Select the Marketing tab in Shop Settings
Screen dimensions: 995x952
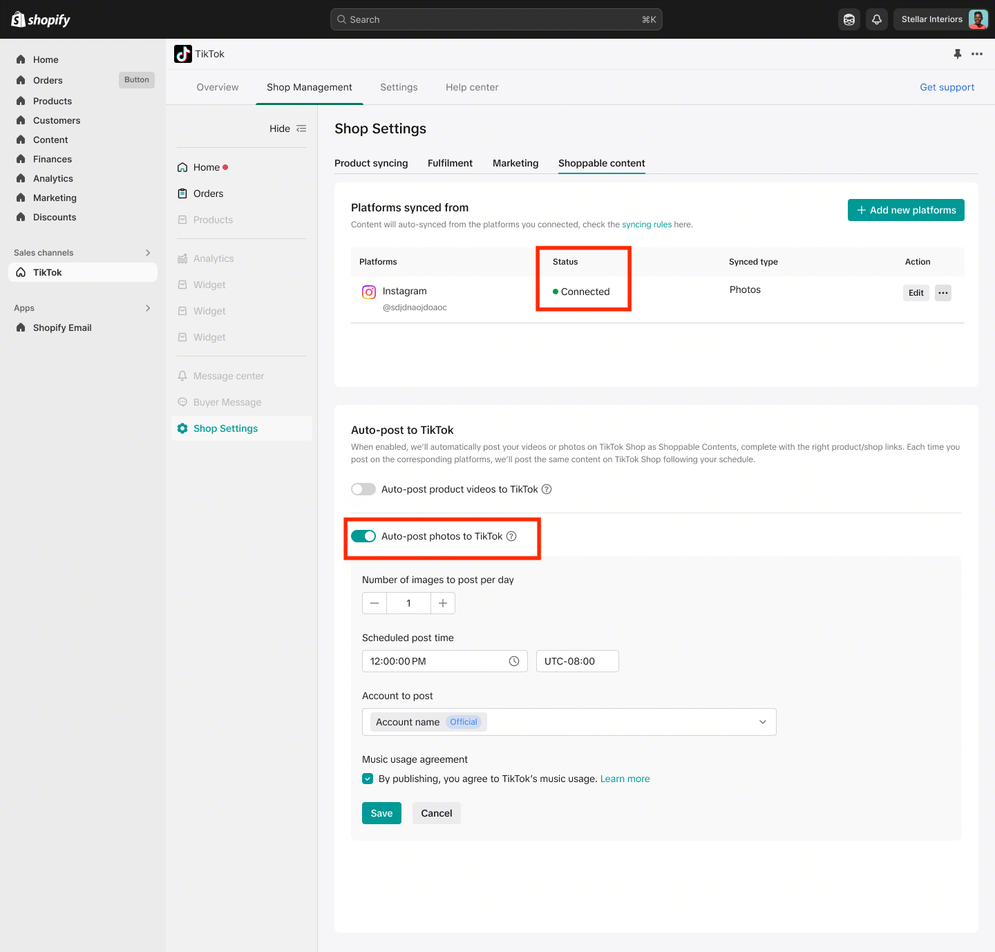click(x=515, y=163)
